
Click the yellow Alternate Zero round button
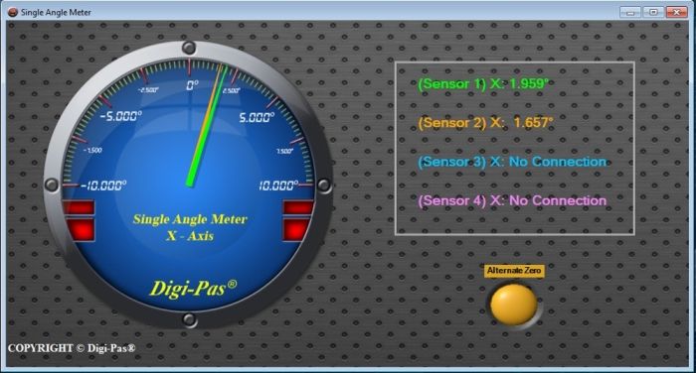pyautogui.click(x=514, y=305)
